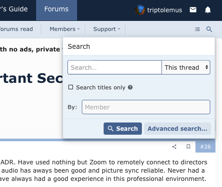Click the help question mark icon
Screen dimensions: 222x187
pyautogui.click(x=130, y=87)
